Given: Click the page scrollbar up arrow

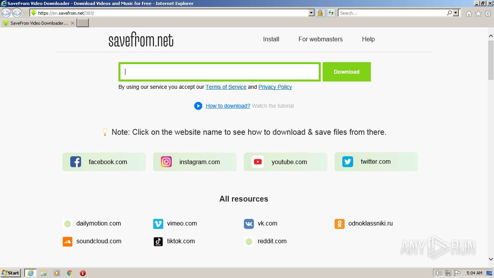Looking at the screenshot, I should (x=491, y=36).
